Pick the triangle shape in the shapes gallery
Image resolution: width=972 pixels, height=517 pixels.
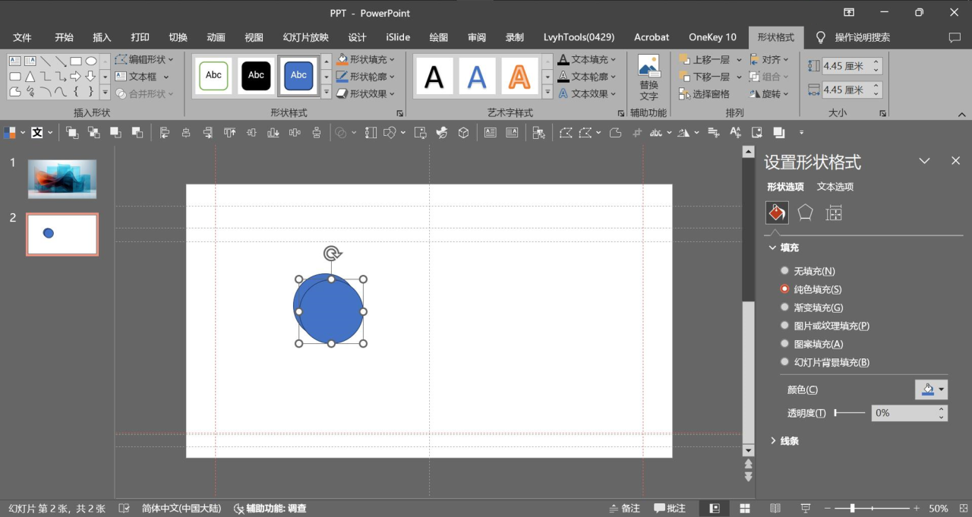pyautogui.click(x=30, y=77)
